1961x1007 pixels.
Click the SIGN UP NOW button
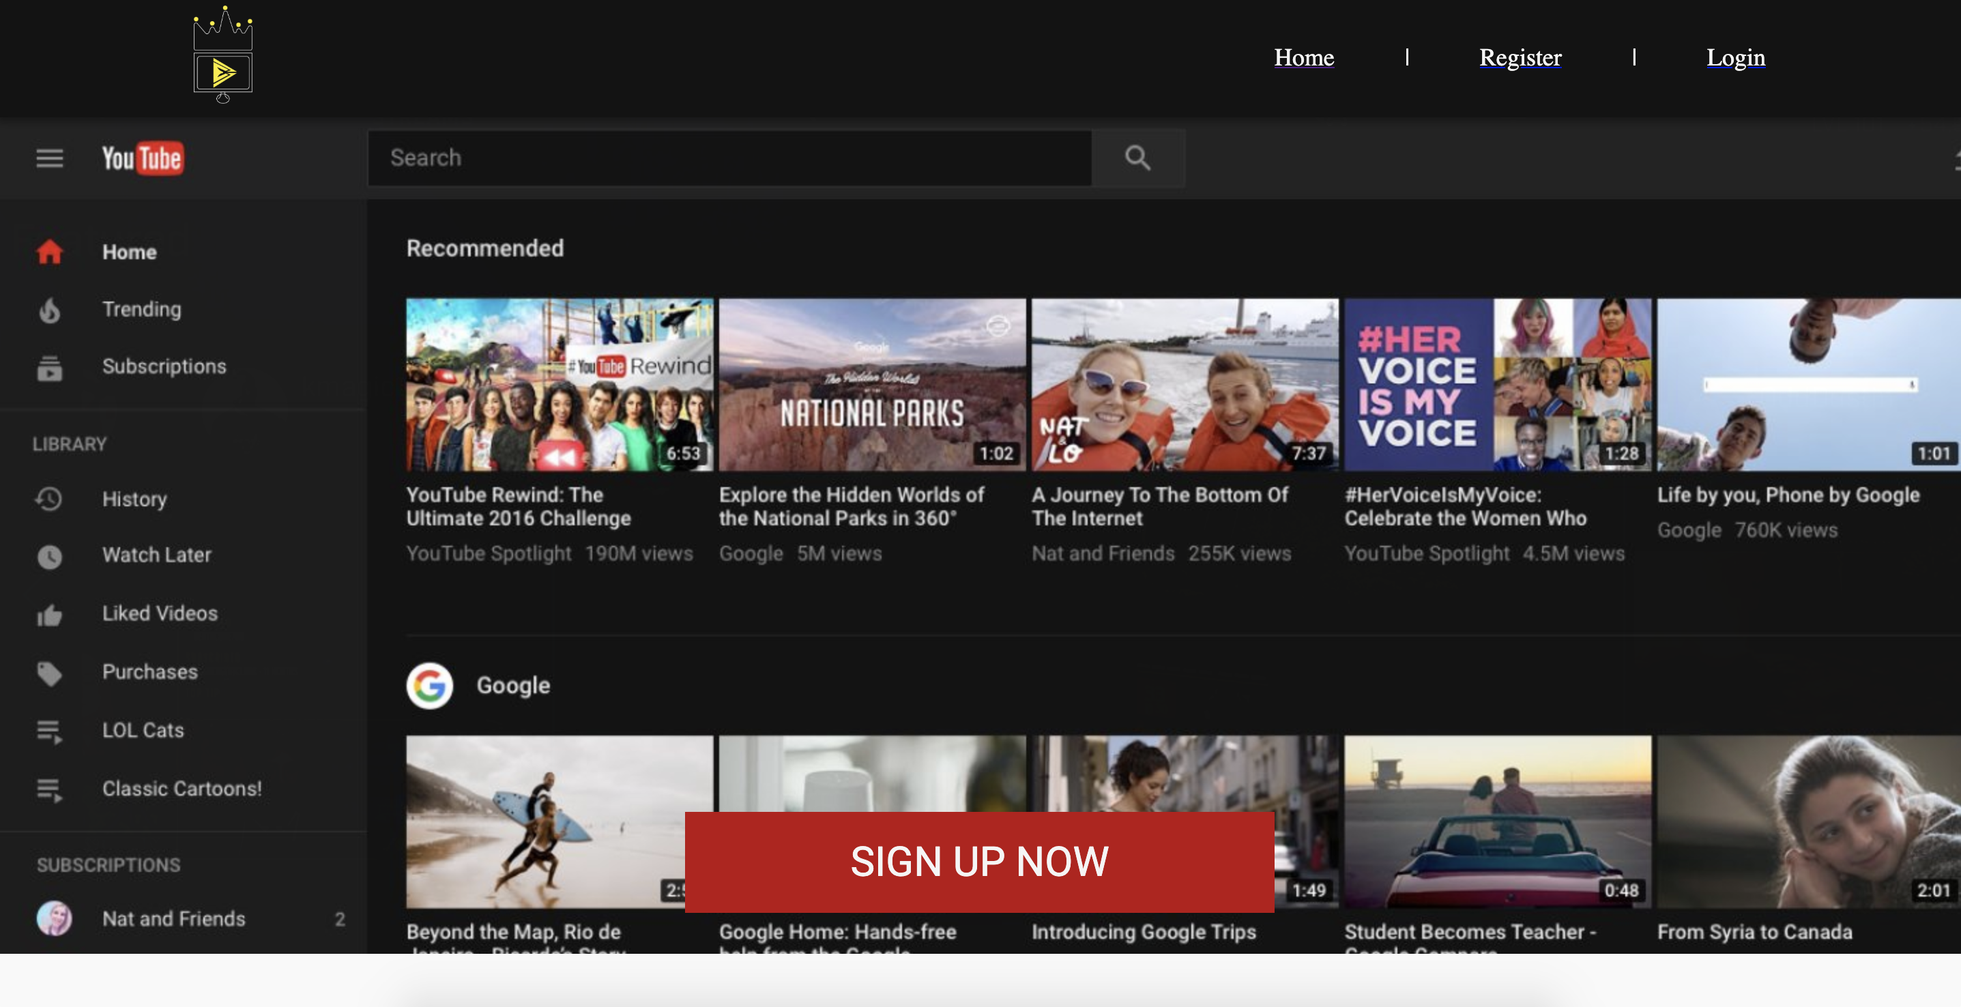(980, 862)
